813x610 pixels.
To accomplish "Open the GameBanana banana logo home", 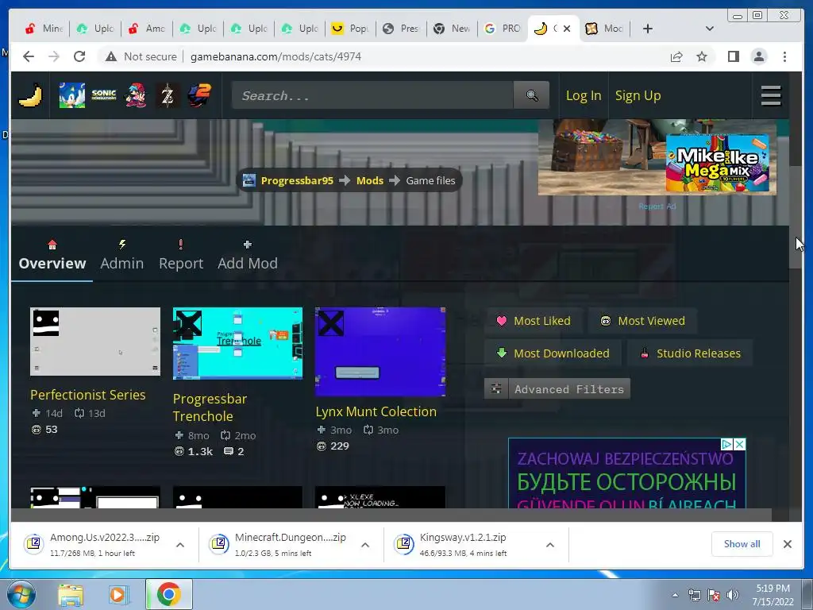I will click(x=30, y=95).
